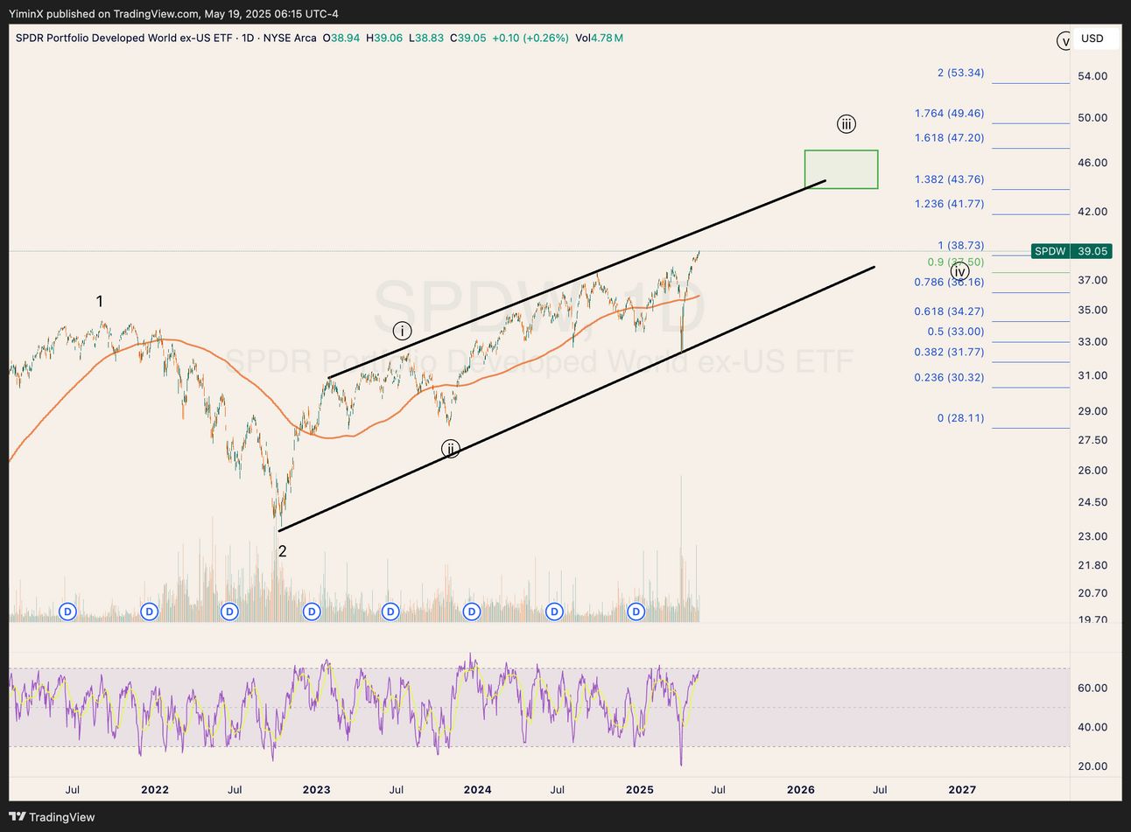Click the 2026 label on the time axis
This screenshot has height=832, width=1131.
click(801, 790)
